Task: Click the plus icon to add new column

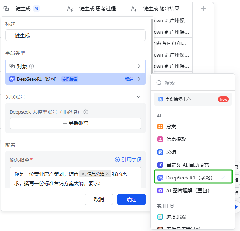Action: point(203,9)
